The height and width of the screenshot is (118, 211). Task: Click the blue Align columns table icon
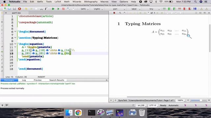coord(195,9)
